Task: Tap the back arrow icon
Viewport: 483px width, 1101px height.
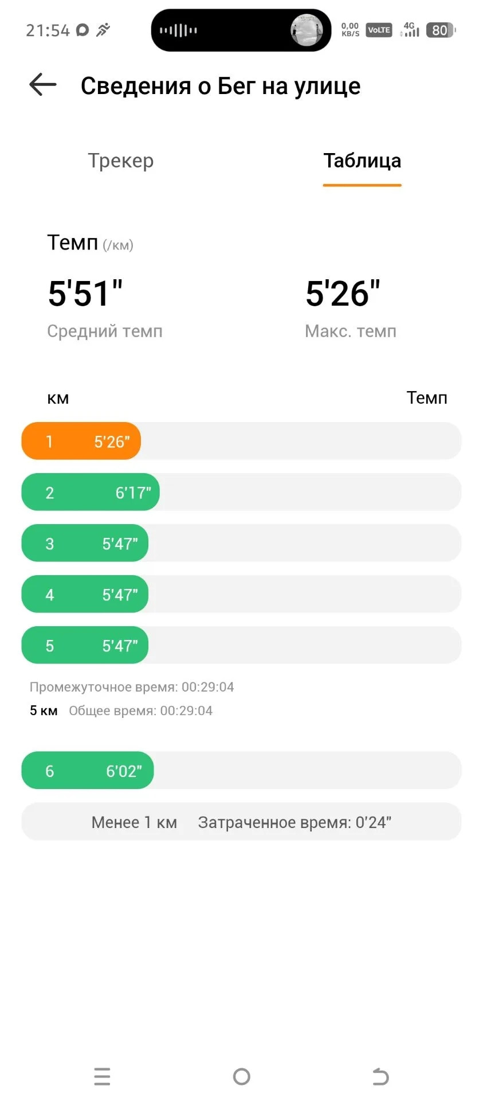Action: [x=43, y=85]
